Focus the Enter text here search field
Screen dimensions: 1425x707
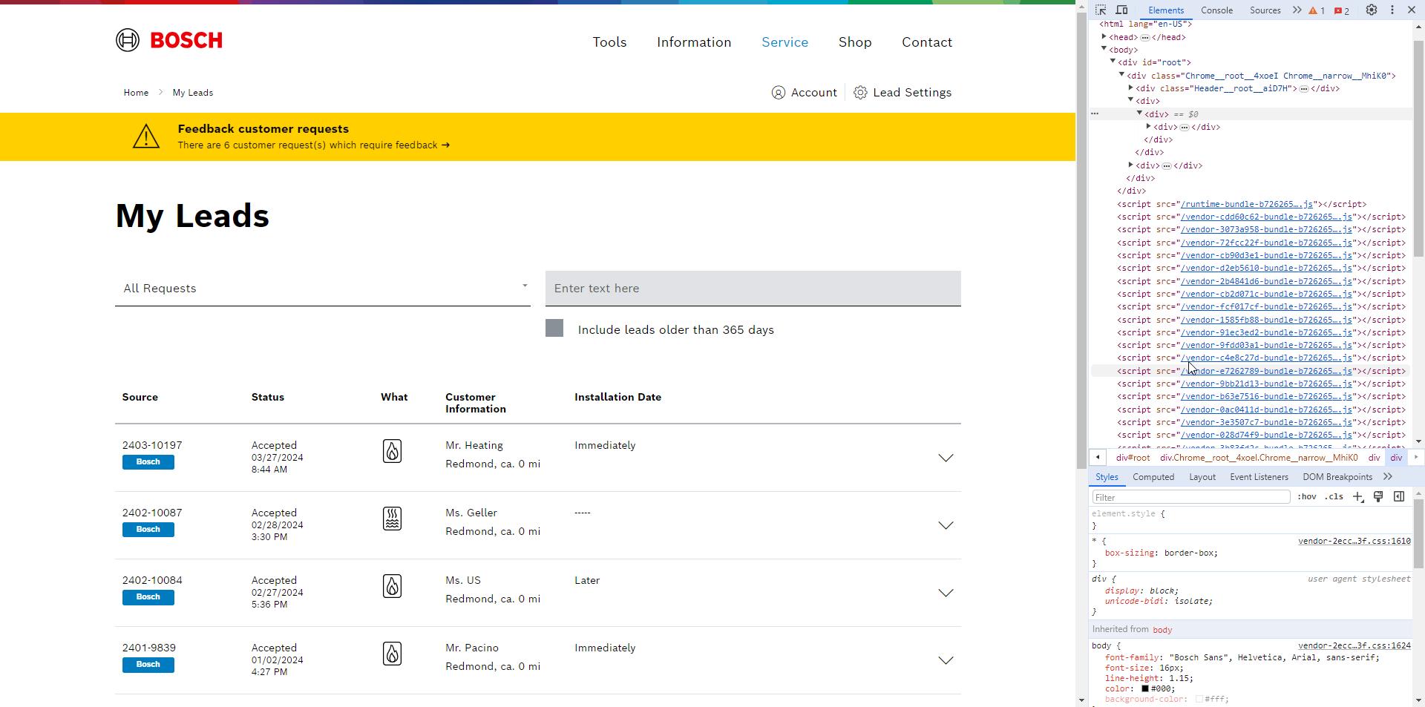pyautogui.click(x=753, y=289)
